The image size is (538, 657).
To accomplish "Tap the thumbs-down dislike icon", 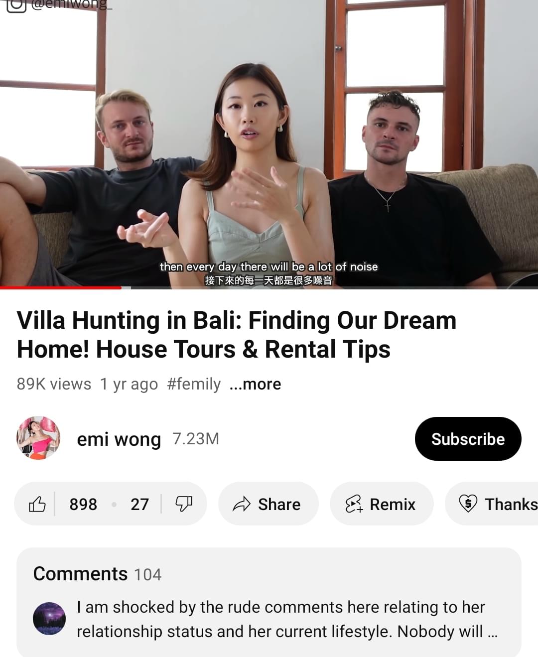I will [x=184, y=504].
